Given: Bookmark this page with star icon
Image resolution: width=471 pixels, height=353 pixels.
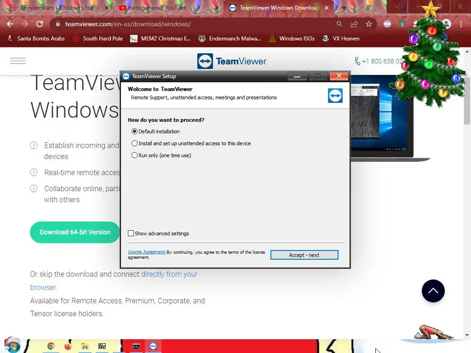Looking at the screenshot, I should pyautogui.click(x=369, y=24).
